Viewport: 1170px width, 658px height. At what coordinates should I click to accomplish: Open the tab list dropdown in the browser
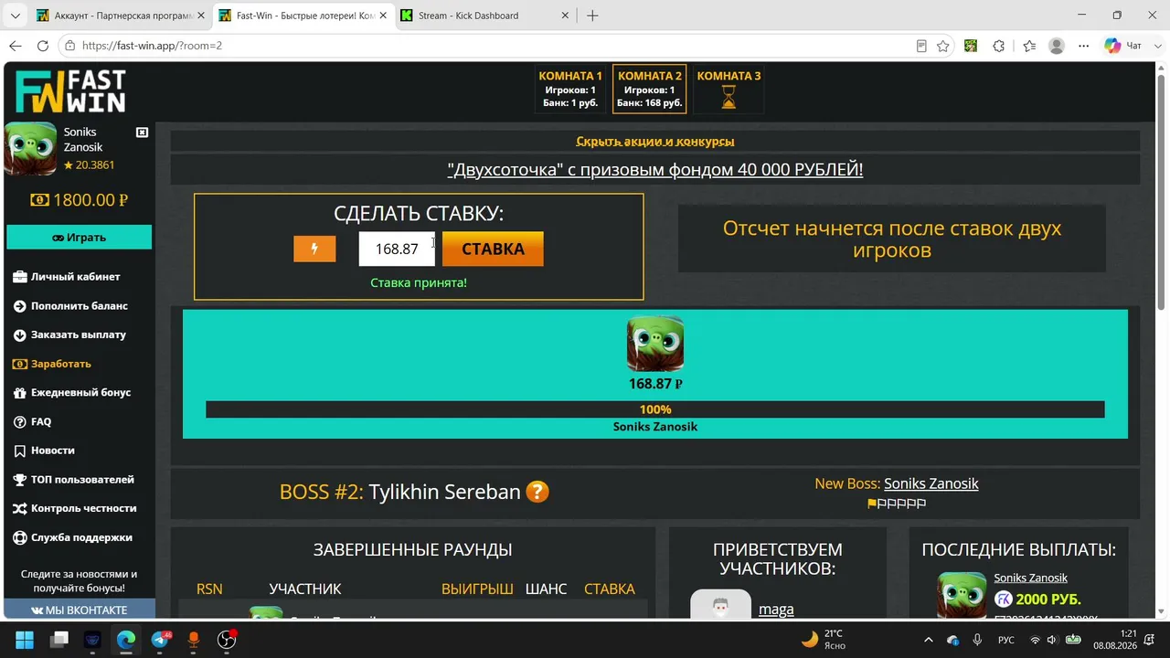pyautogui.click(x=15, y=16)
